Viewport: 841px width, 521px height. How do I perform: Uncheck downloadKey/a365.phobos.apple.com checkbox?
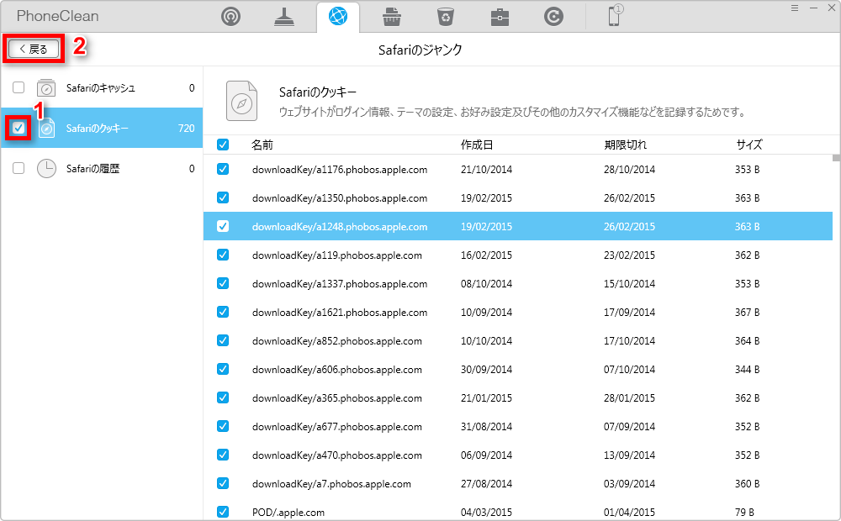223,397
